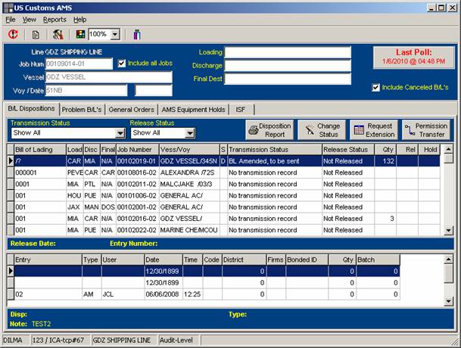The image size is (461, 348).
Task: Click the Job Num input field
Action: coord(79,64)
